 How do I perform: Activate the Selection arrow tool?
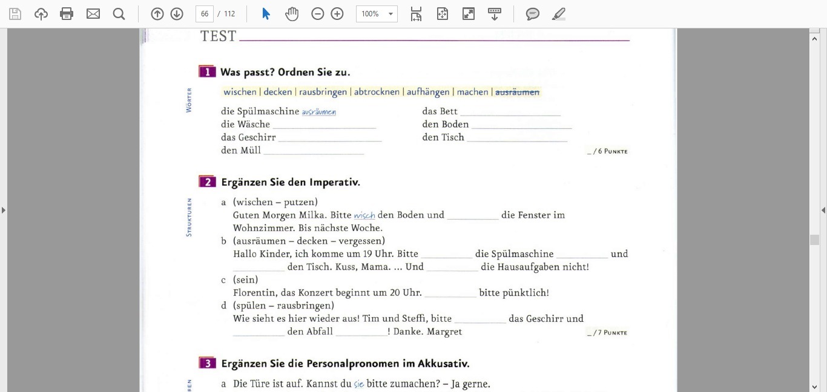[x=266, y=14]
